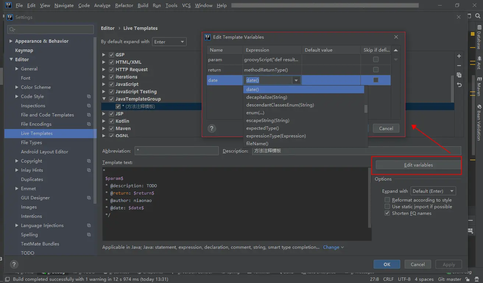Image resolution: width=483 pixels, height=283 pixels.
Task: Click the restore deleted defaults undo icon
Action: click(x=459, y=85)
